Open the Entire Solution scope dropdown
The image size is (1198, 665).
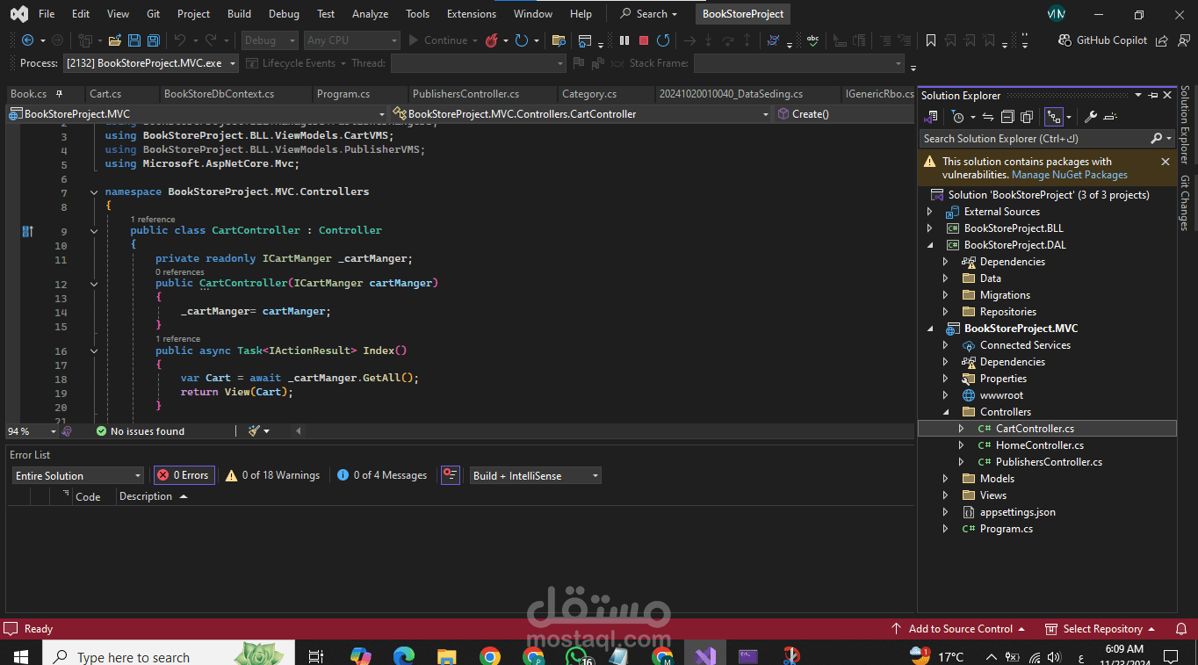pyautogui.click(x=78, y=475)
